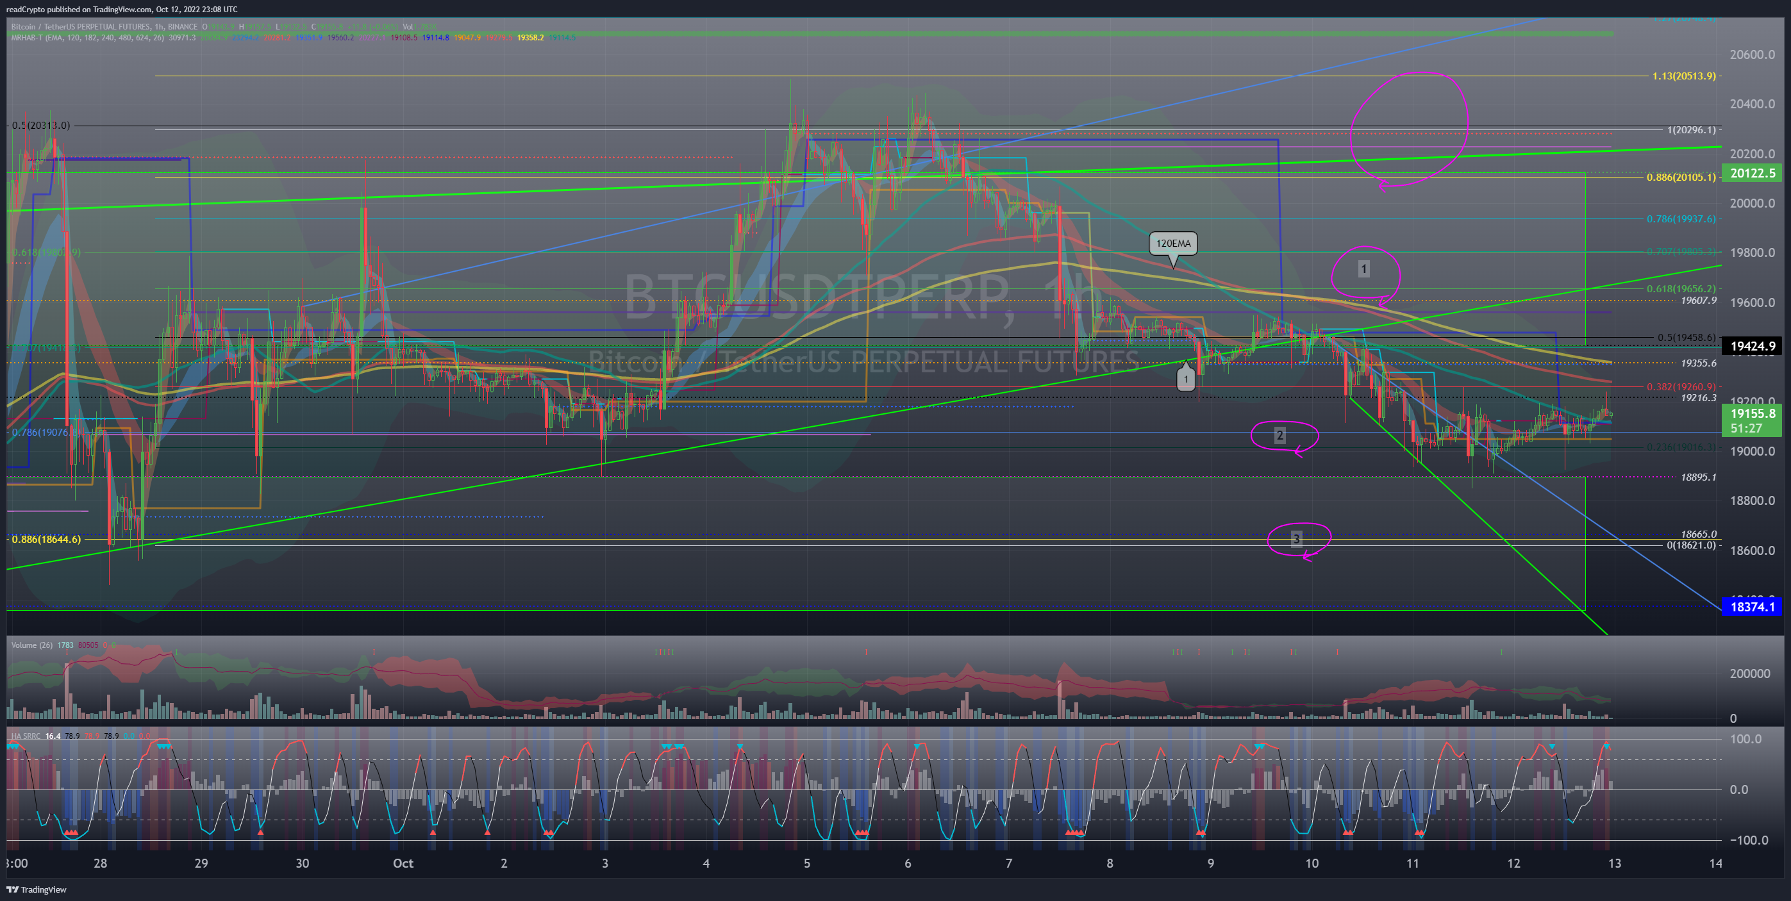
Task: Click the TradingView logo at bottom left
Action: coord(36,889)
